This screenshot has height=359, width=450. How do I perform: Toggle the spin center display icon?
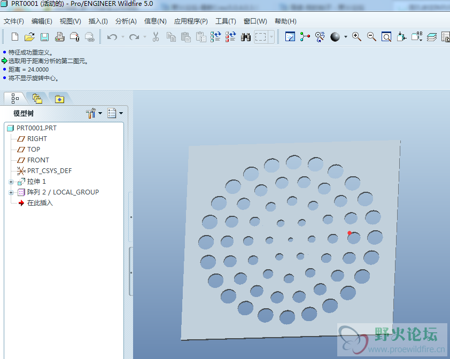pyautogui.click(x=305, y=37)
